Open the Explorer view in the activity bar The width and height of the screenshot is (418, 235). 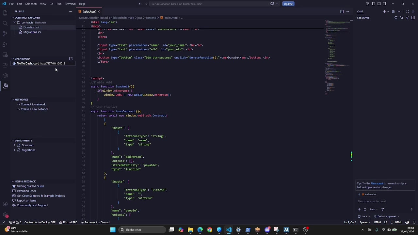point(5,13)
